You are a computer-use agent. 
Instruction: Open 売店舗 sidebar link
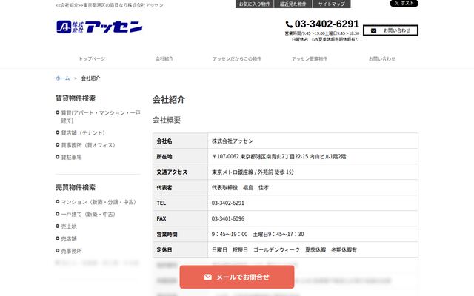tap(69, 238)
